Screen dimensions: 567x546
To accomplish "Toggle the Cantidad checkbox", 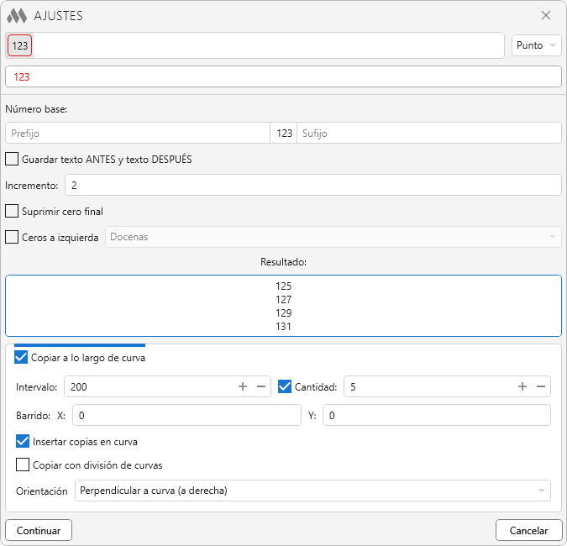I will (x=285, y=387).
